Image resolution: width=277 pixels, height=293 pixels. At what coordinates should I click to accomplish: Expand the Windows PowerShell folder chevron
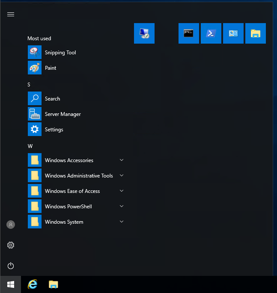122,206
